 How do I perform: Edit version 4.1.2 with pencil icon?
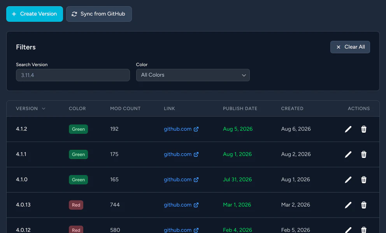click(348, 129)
